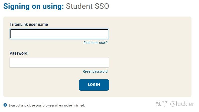Click the word First in user link

(87, 43)
